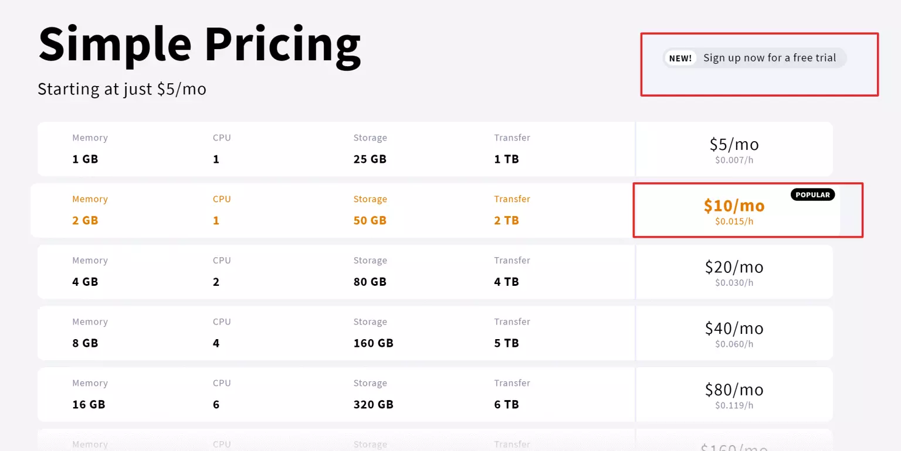Select the POPULAR badge on the $10/mo plan

pos(812,194)
